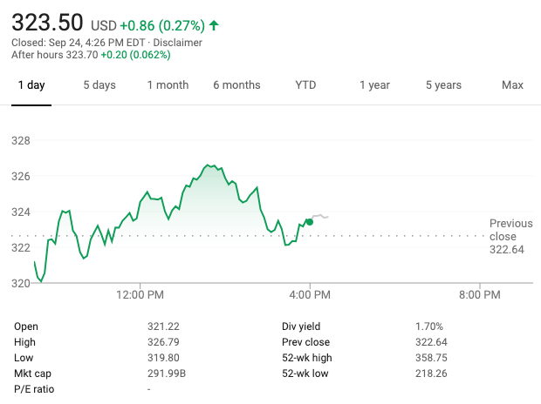The height and width of the screenshot is (404, 541).
Task: Click the green up arrow next to price change
Action: click(x=215, y=25)
